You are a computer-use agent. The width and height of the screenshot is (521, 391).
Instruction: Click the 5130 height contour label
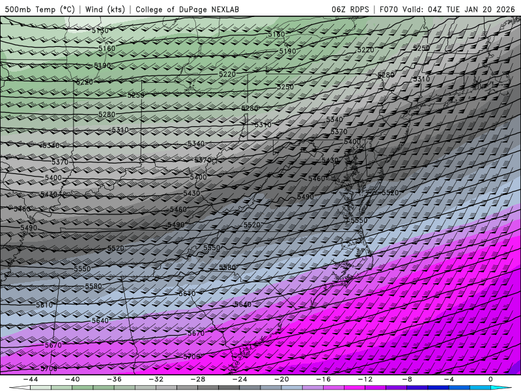(100, 31)
